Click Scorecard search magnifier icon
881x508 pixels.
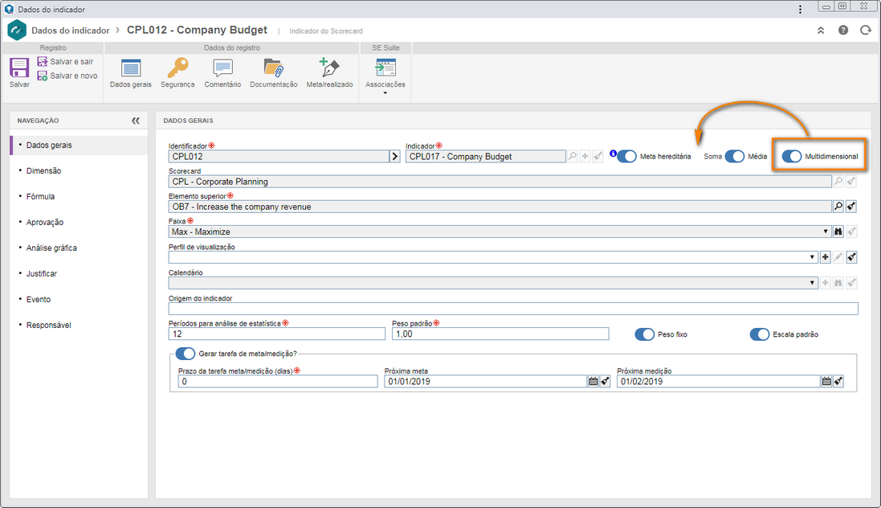coord(838,181)
